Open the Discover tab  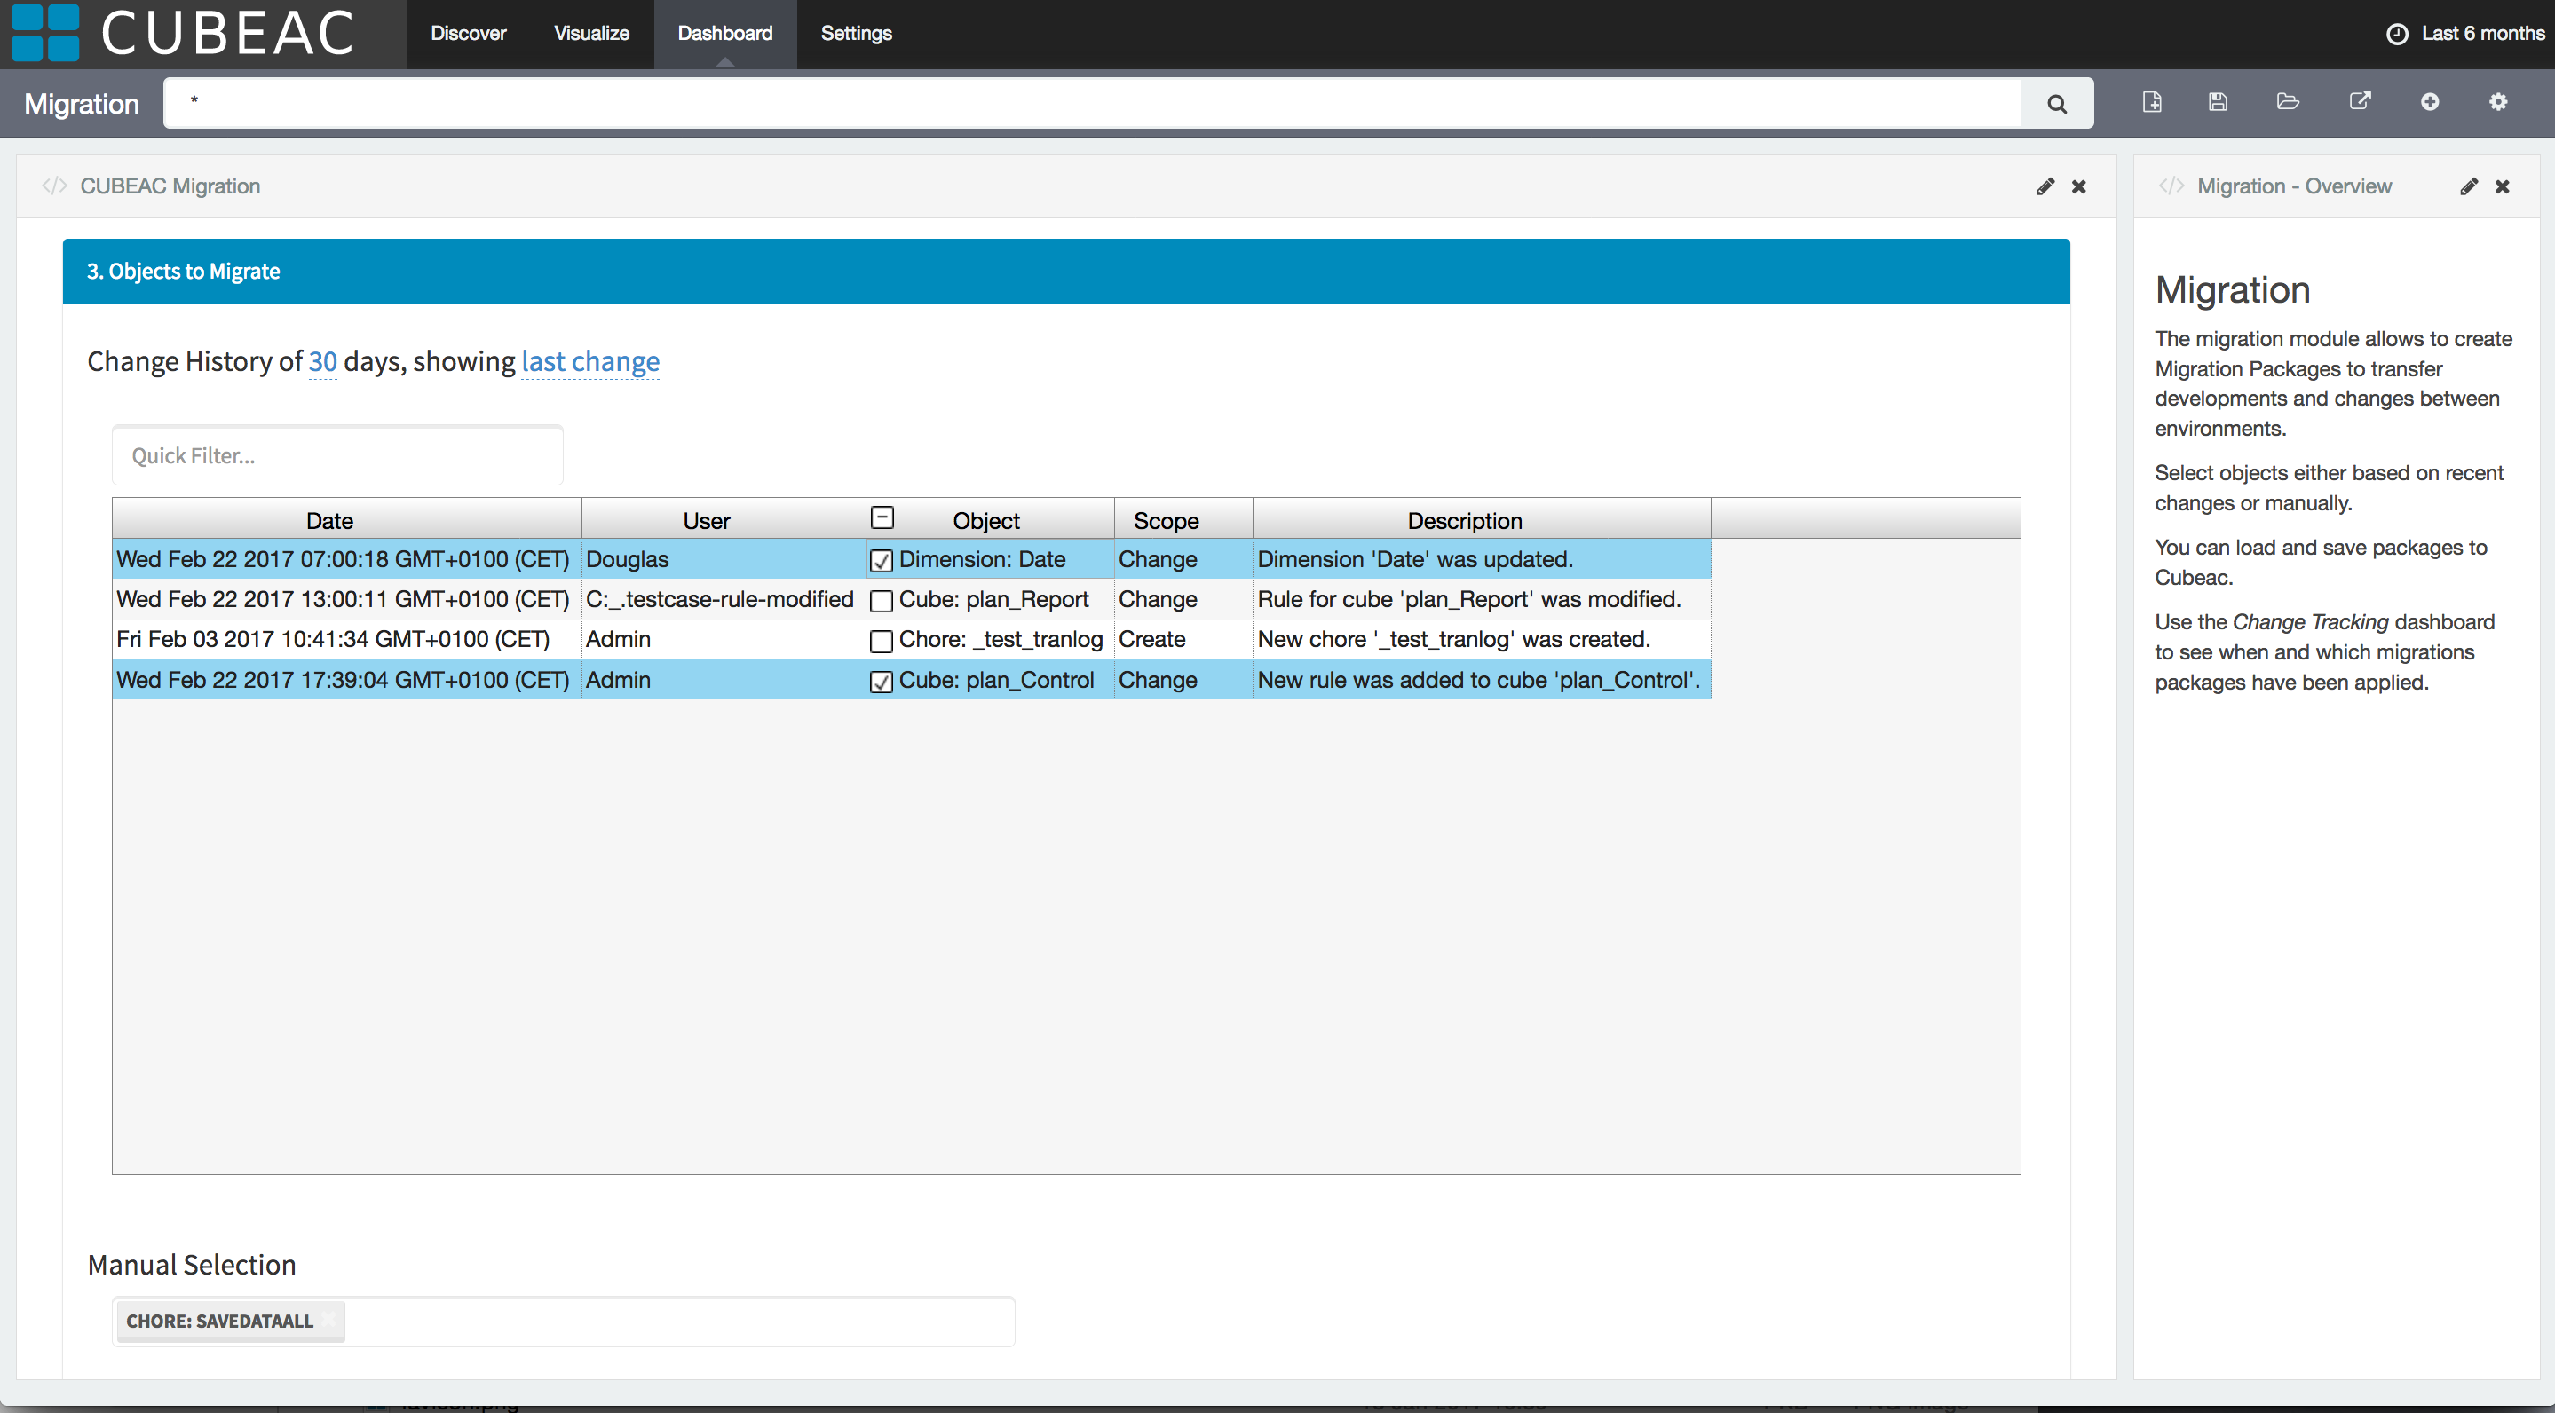coord(468,33)
